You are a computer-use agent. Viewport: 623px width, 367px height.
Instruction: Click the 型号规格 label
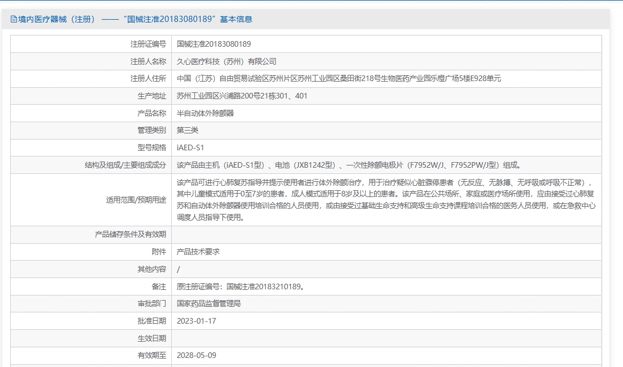coord(152,147)
